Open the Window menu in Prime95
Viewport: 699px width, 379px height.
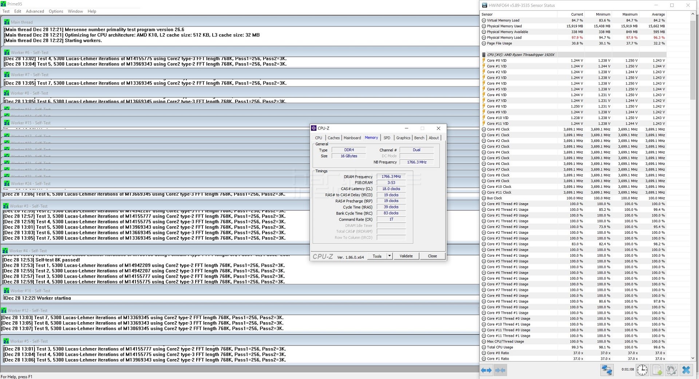75,11
